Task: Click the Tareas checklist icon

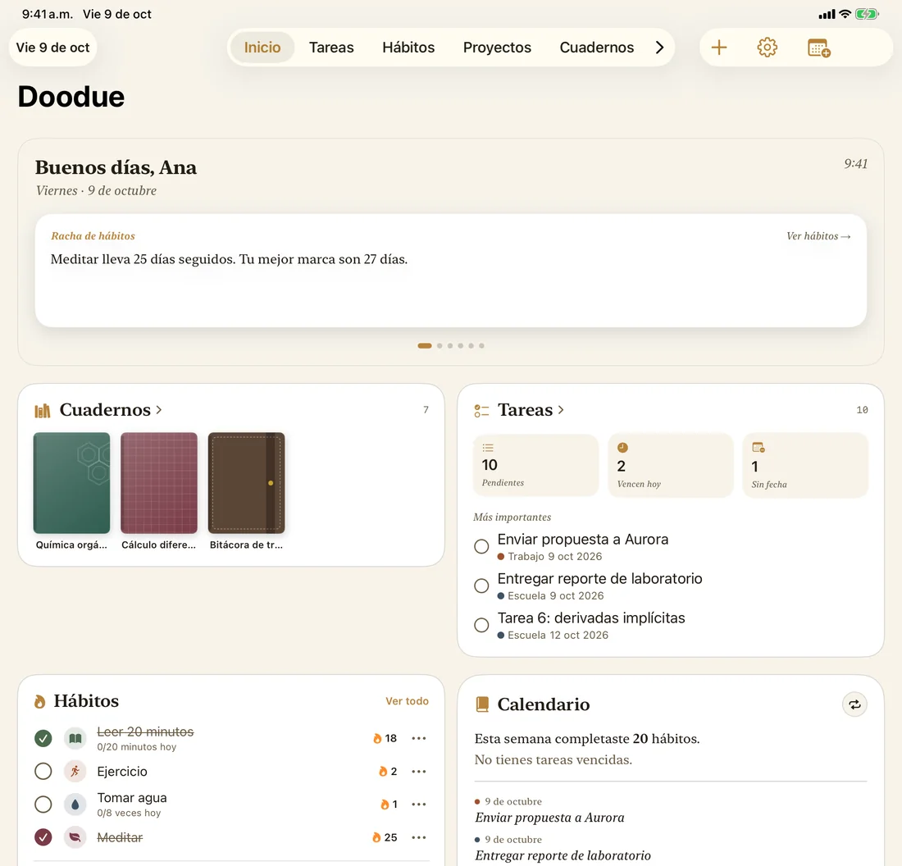Action: pos(481,410)
